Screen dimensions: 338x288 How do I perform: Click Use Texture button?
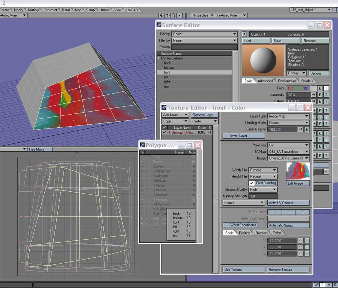click(244, 270)
